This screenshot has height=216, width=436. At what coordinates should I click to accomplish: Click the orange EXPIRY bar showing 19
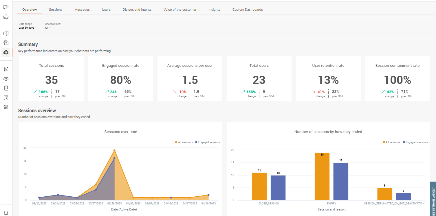[x=322, y=176]
